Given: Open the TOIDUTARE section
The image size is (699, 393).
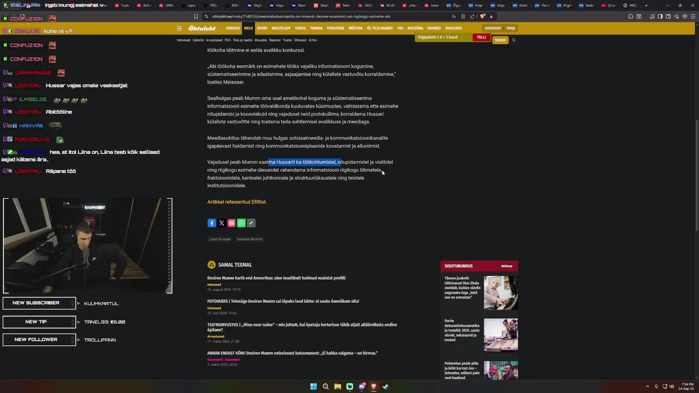Looking at the screenshot, I should (335, 28).
